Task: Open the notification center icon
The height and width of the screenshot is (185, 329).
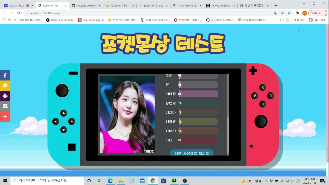Action: pos(323,181)
